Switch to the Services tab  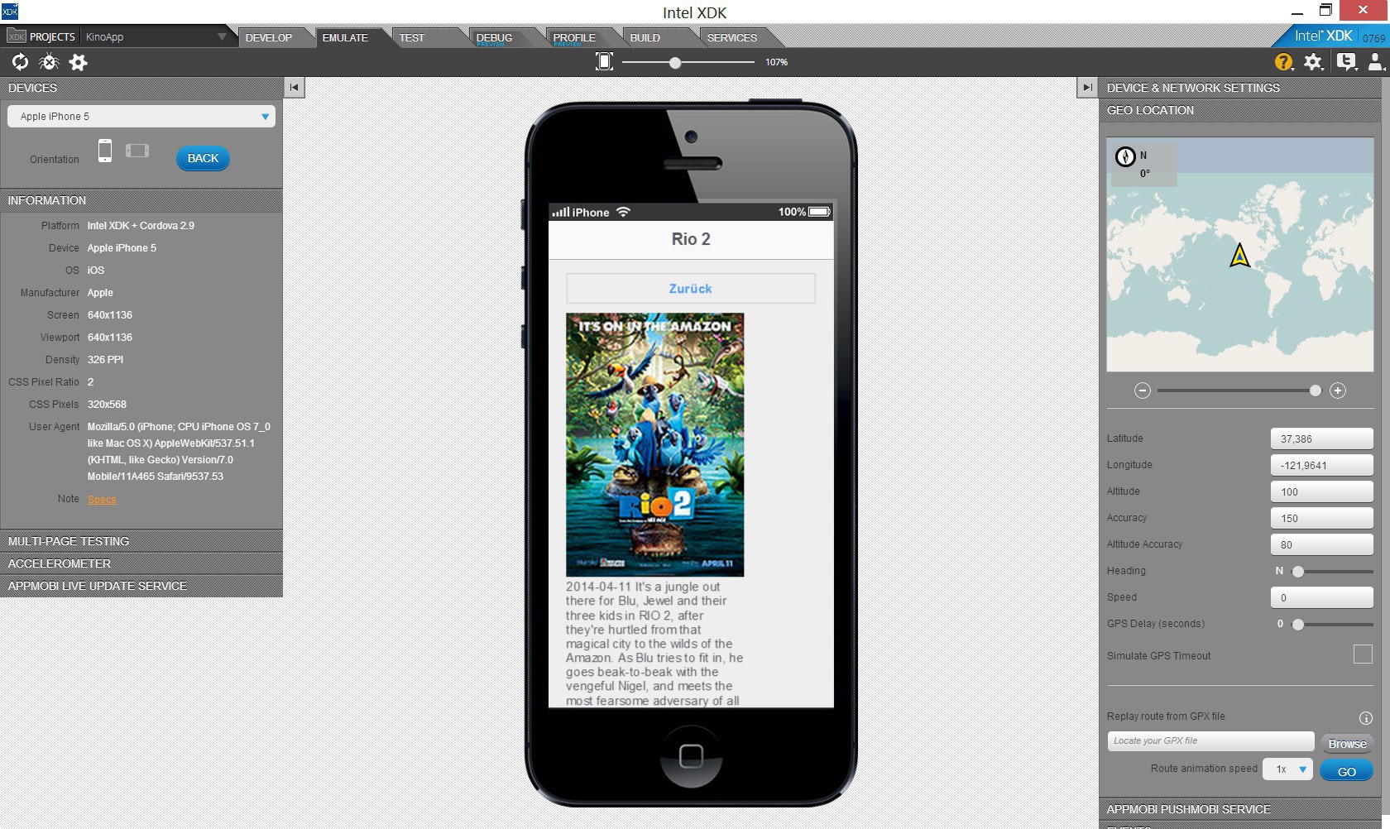pos(732,37)
